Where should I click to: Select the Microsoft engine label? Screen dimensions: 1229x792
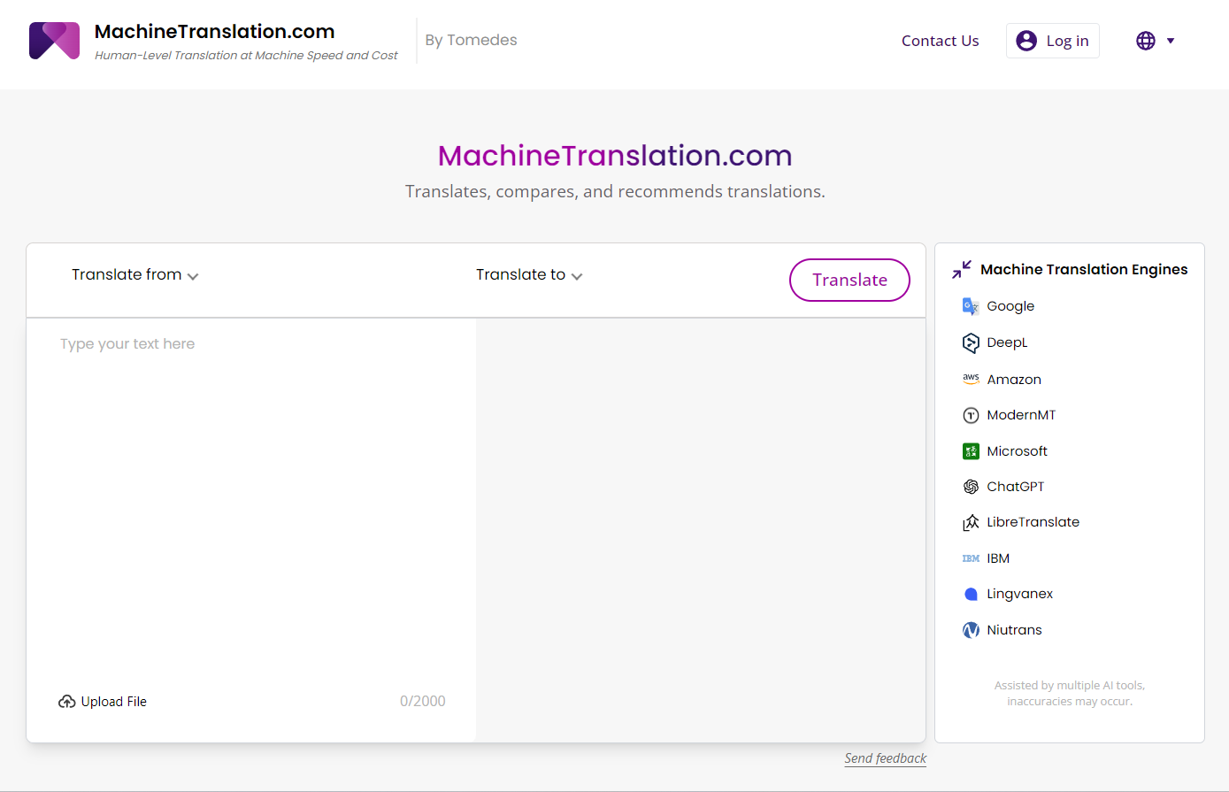1017,451
